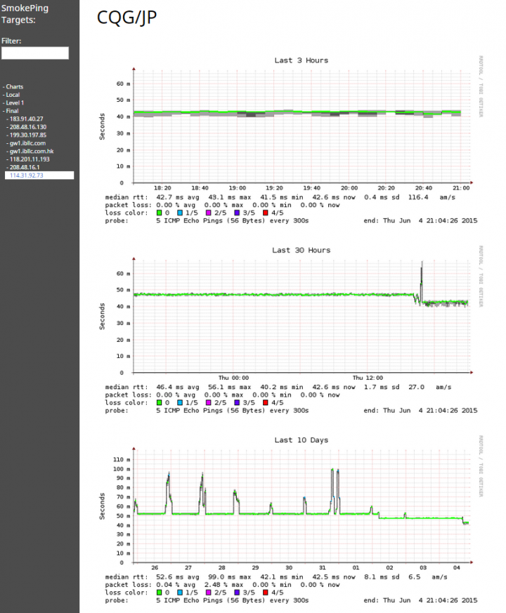This screenshot has width=506, height=613.
Task: Open the Charts tree item
Action: pyautogui.click(x=14, y=87)
